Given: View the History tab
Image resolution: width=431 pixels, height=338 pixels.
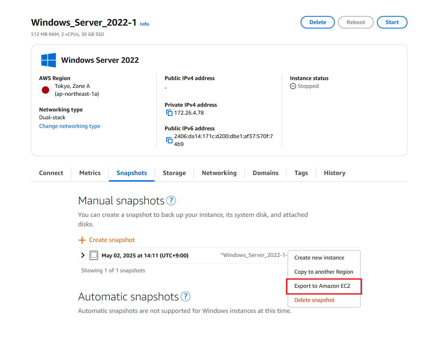Looking at the screenshot, I should coord(335,173).
